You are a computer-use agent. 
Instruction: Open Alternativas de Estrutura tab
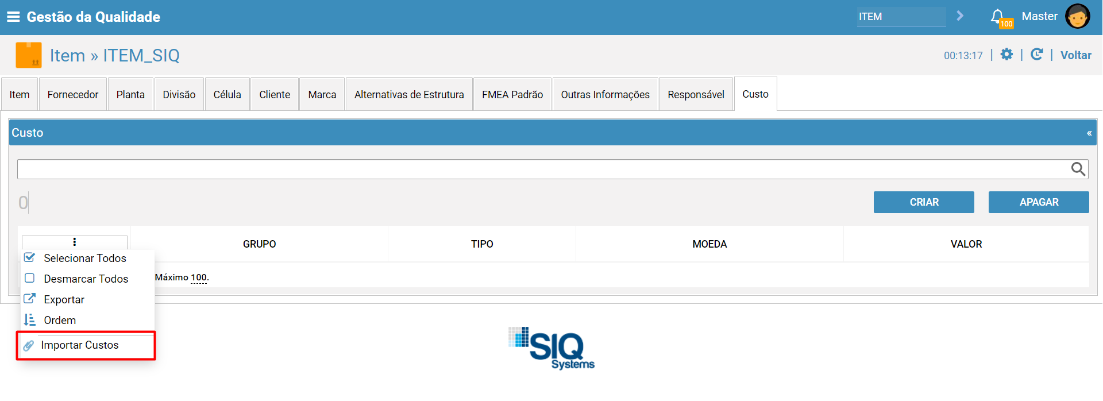coord(409,94)
